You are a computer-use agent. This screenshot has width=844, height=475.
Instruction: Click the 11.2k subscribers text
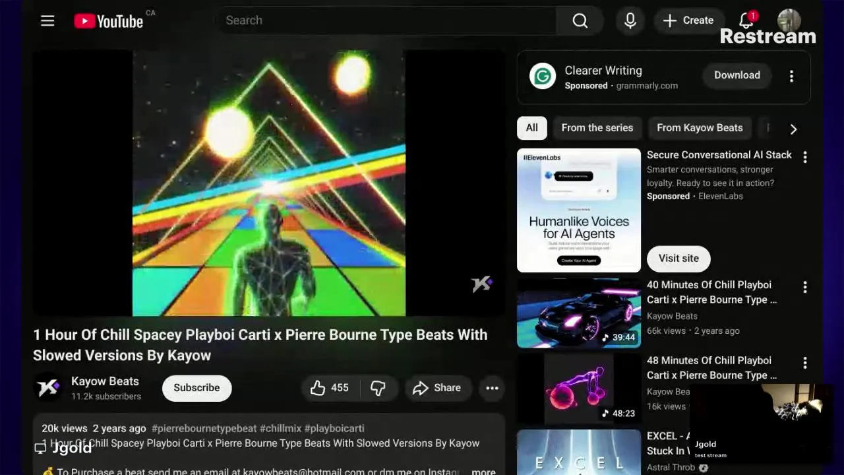pos(106,396)
